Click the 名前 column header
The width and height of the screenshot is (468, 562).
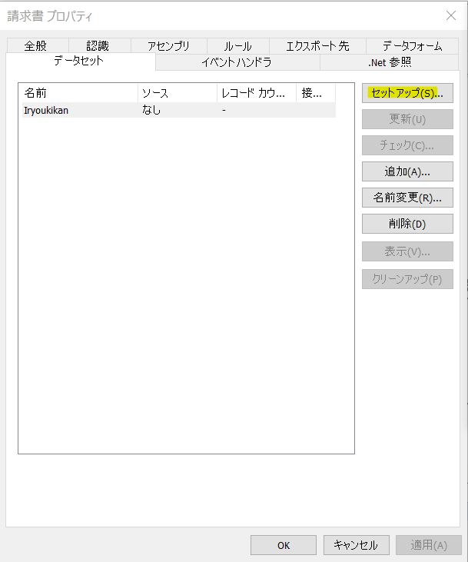[80, 93]
